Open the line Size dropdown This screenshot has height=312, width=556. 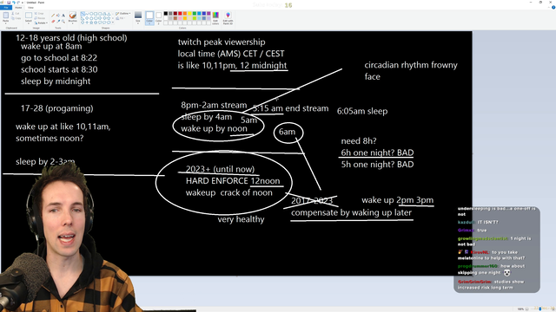click(138, 18)
